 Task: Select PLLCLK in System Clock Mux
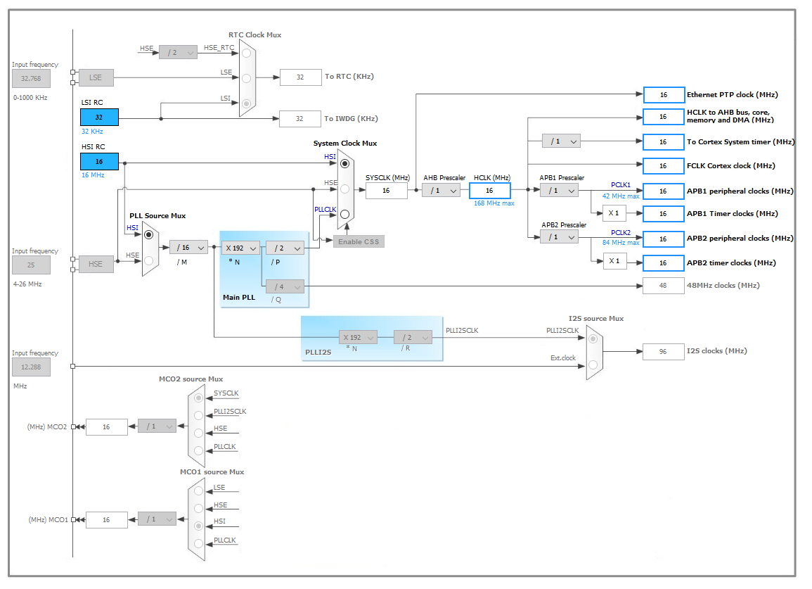coord(345,214)
